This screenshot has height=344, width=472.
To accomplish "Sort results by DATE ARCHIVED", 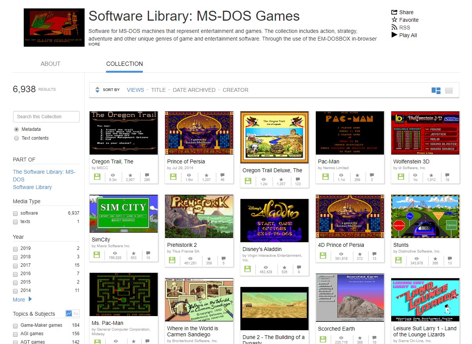I will pos(194,90).
